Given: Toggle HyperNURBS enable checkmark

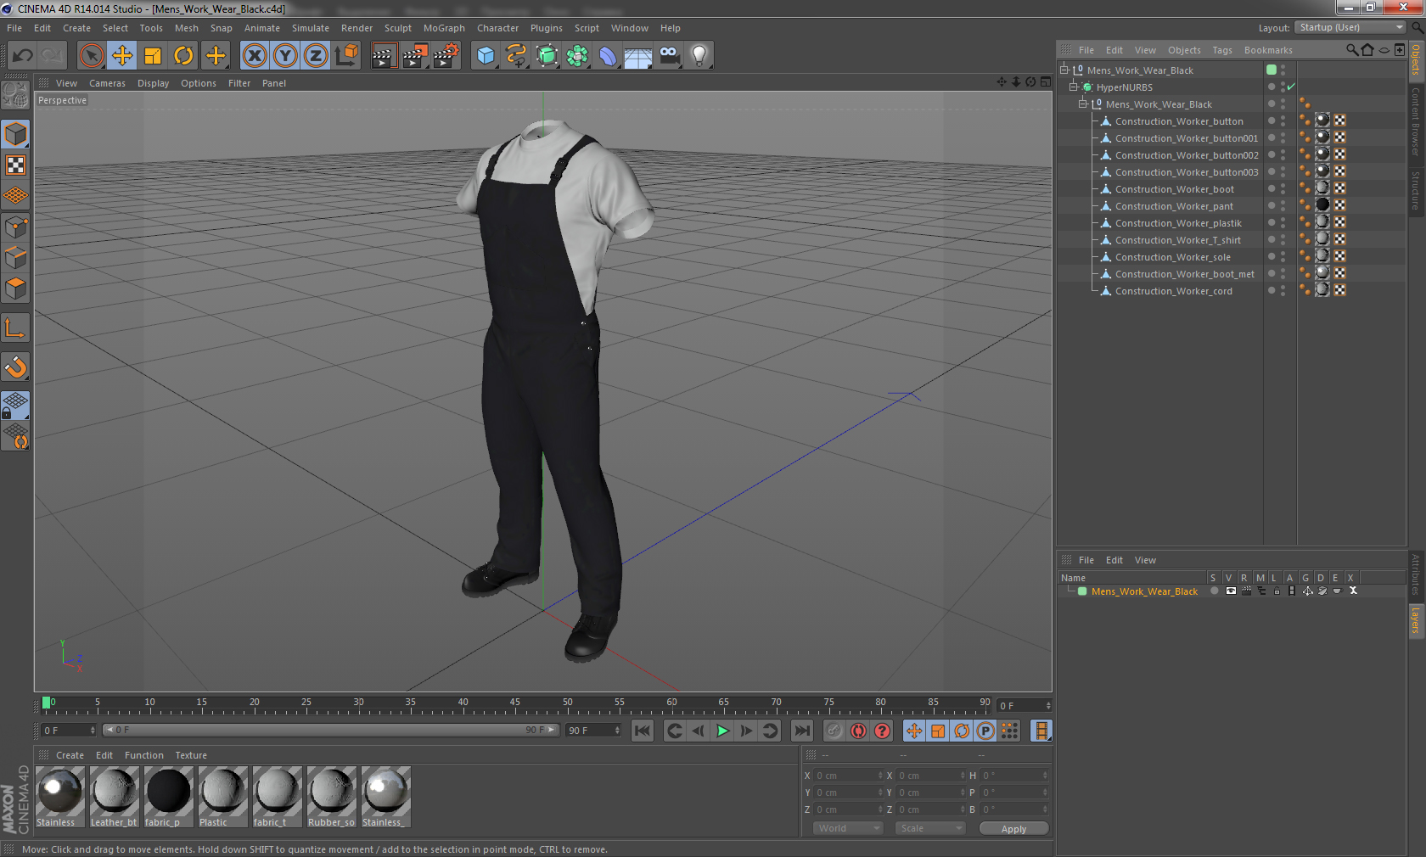Looking at the screenshot, I should point(1291,87).
